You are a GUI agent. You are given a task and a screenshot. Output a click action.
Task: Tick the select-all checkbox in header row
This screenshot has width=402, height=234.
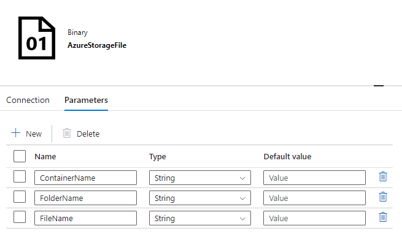[20, 156]
